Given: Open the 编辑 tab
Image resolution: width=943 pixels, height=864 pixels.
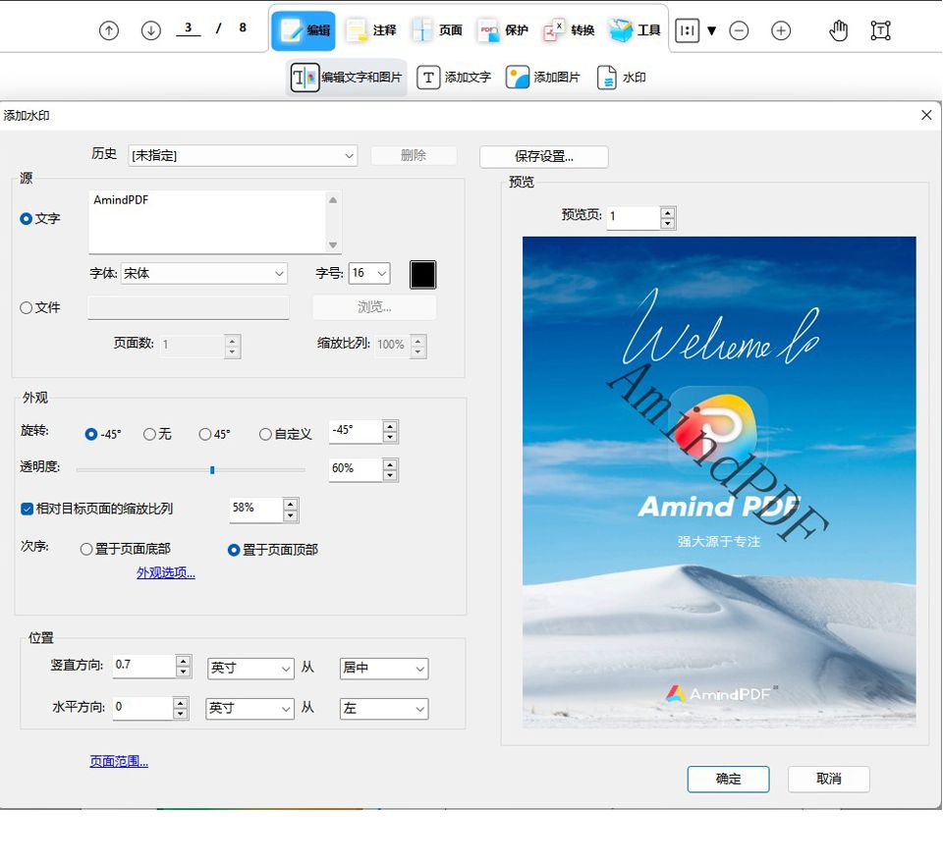Looking at the screenshot, I should point(304,30).
